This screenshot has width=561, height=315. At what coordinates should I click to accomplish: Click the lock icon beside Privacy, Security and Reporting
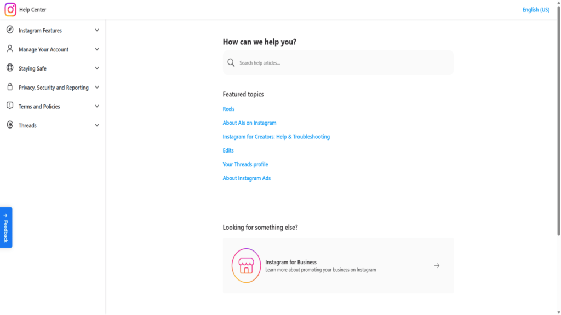(x=9, y=87)
